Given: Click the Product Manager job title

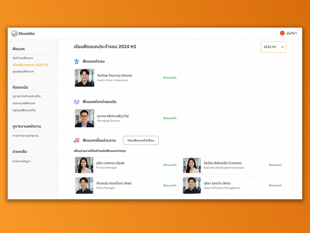Looking at the screenshot, I should pyautogui.click(x=107, y=168).
